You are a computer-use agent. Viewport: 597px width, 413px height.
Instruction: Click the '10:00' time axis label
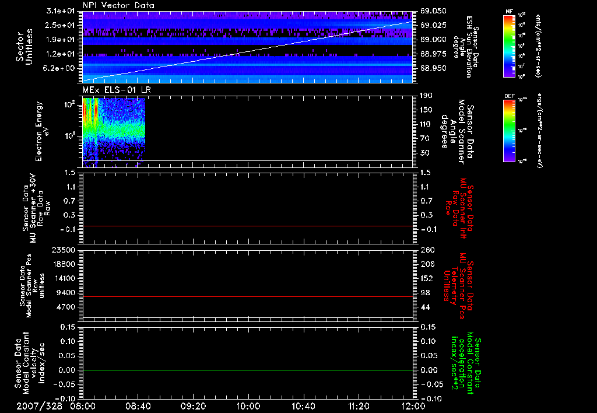(x=248, y=406)
